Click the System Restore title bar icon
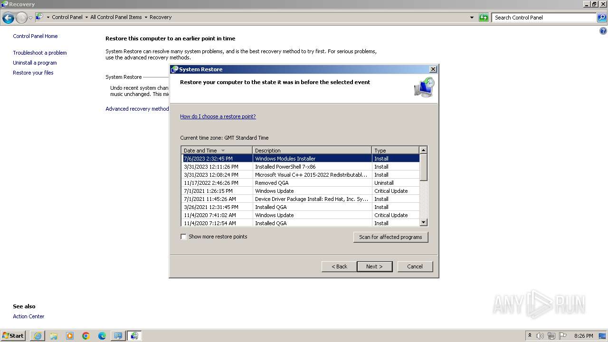Screen dimensions: 608x342 [x=174, y=69]
